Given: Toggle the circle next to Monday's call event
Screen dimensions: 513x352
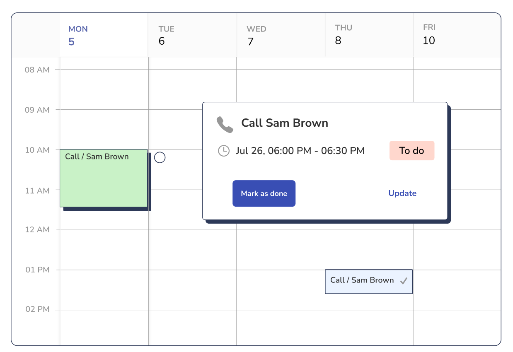Looking at the screenshot, I should tap(160, 157).
